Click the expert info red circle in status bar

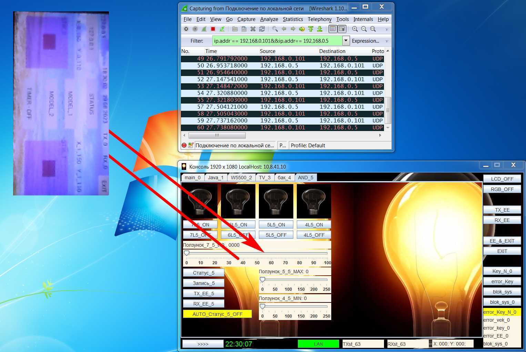[184, 145]
